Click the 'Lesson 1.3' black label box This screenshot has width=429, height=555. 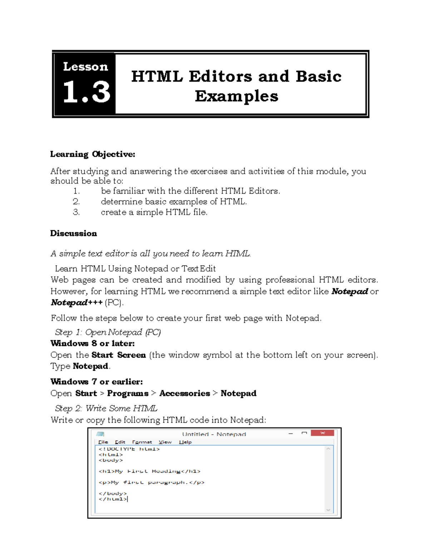[85, 84]
